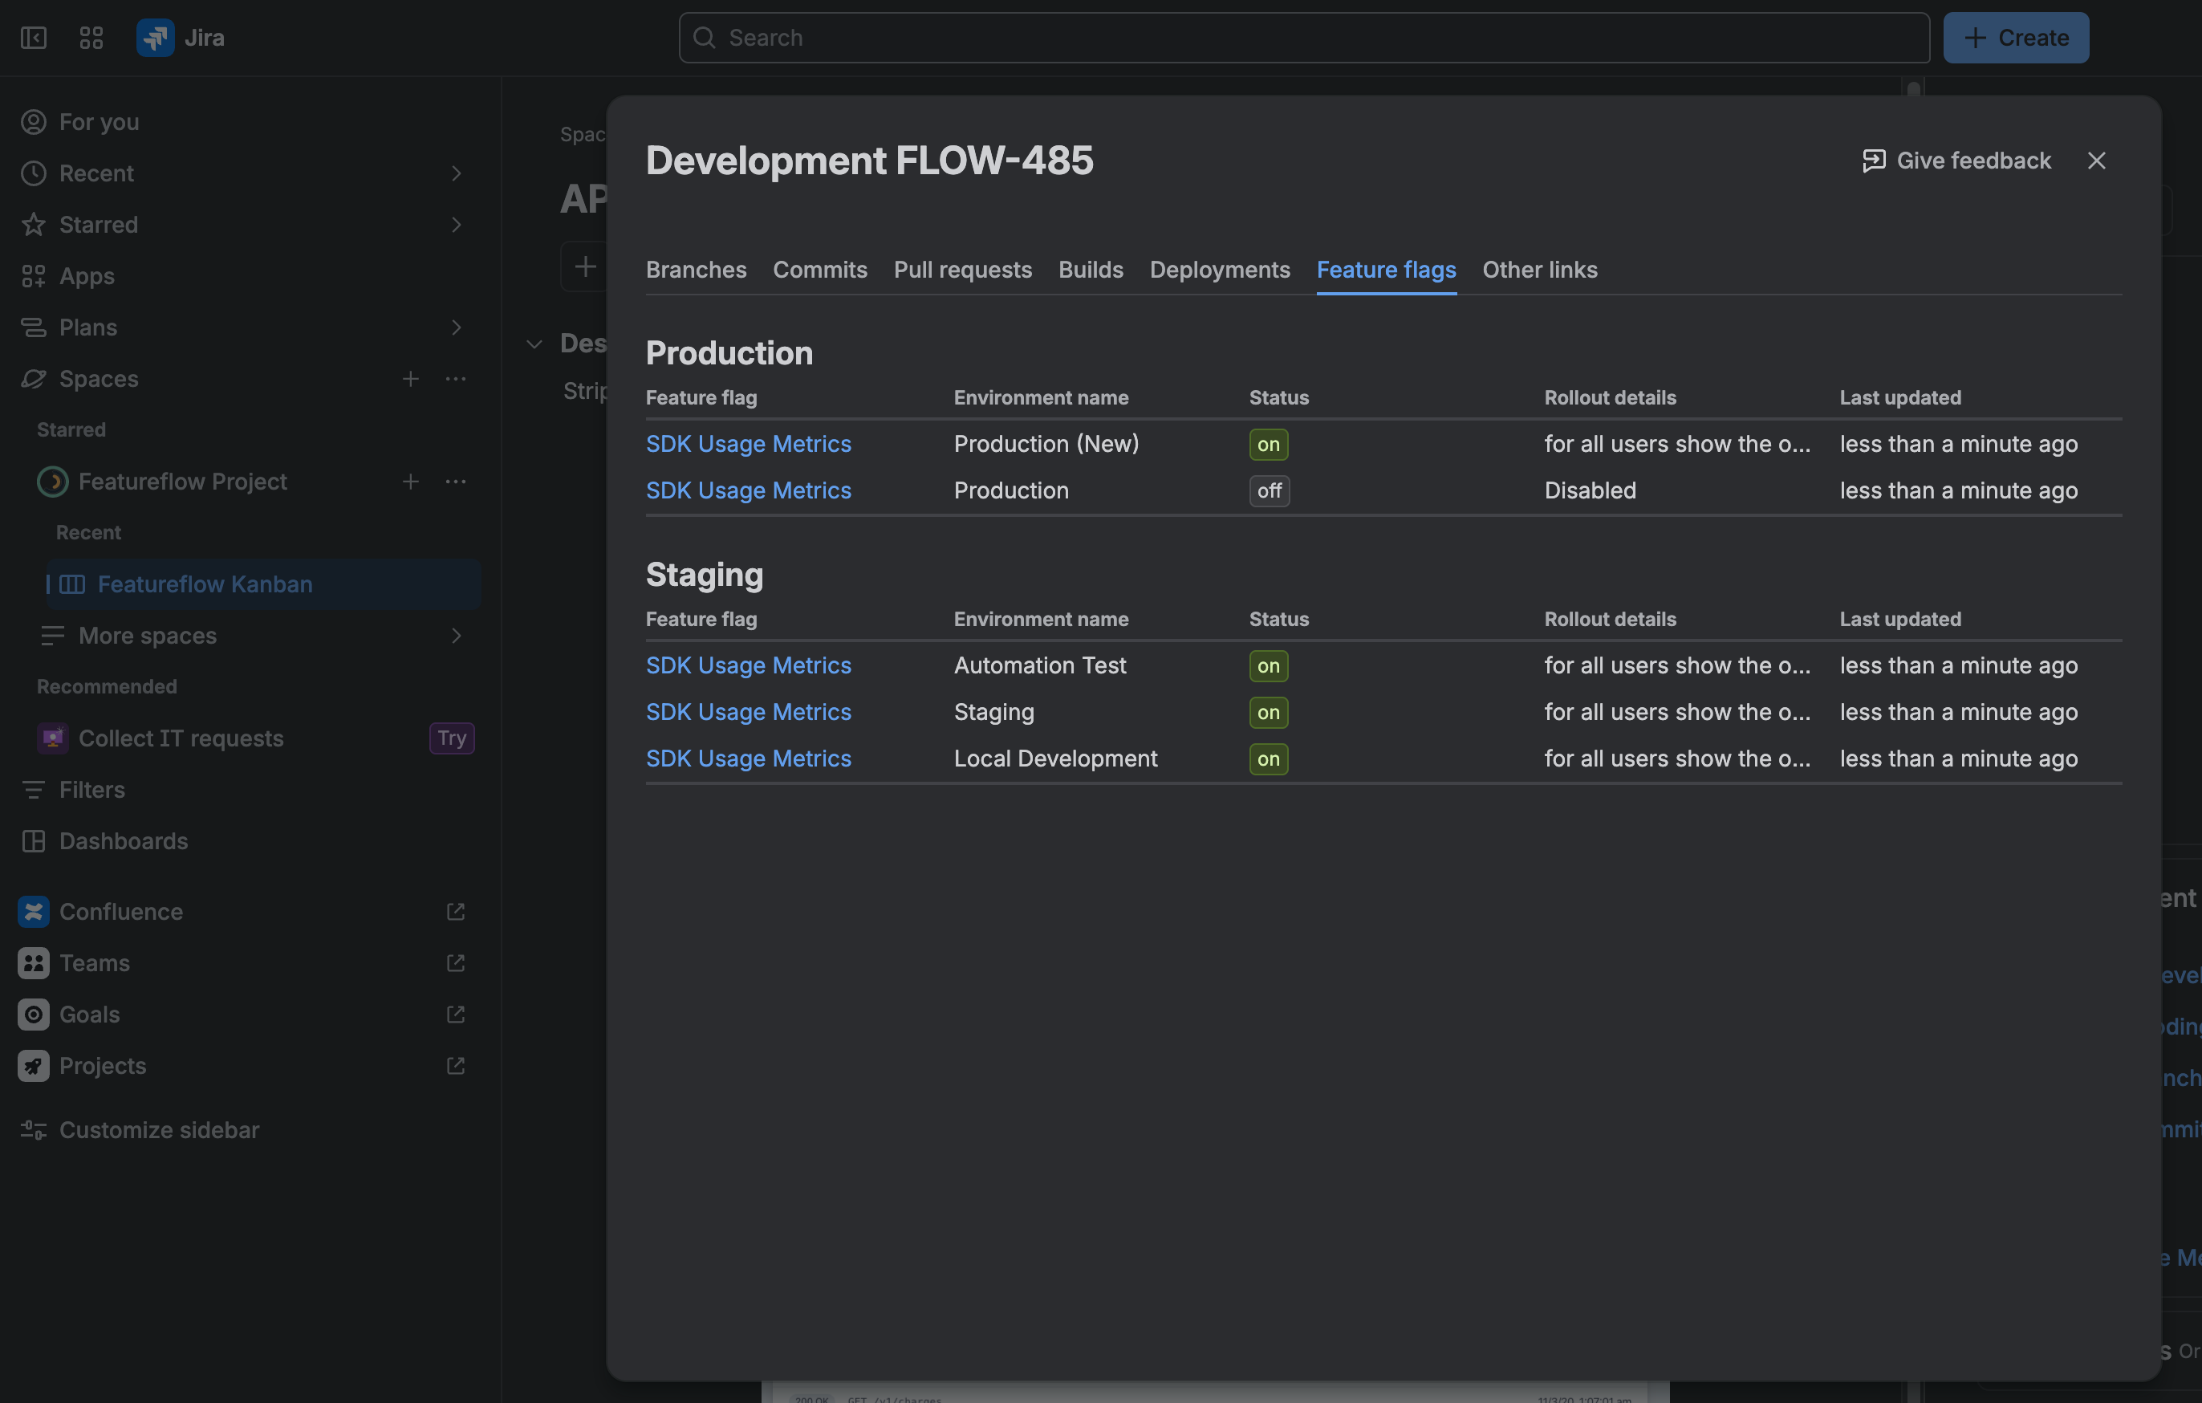Click the 'Staging' section heading
Viewport: 2202px width, 1403px height.
pyautogui.click(x=704, y=575)
